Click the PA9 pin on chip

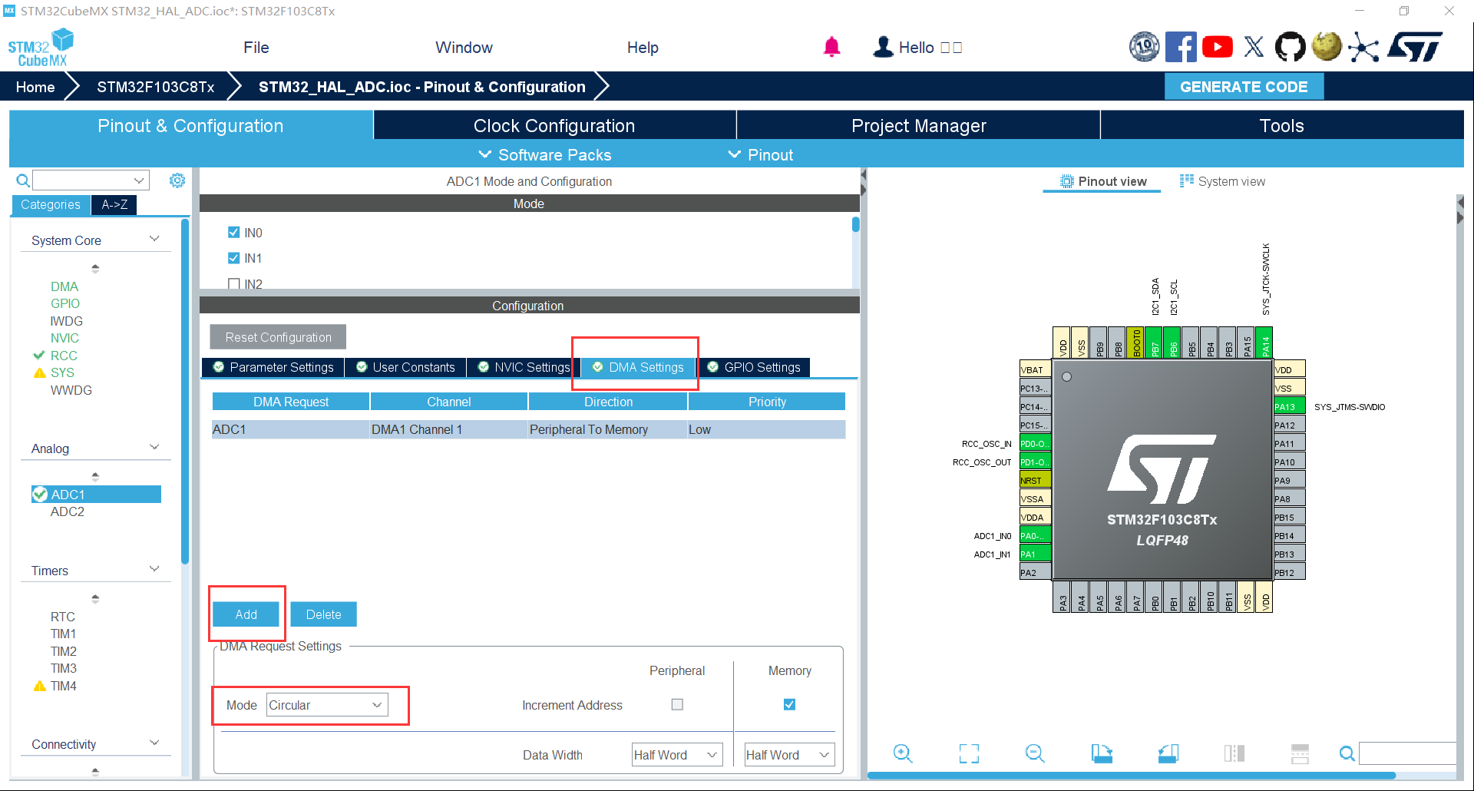coord(1289,480)
